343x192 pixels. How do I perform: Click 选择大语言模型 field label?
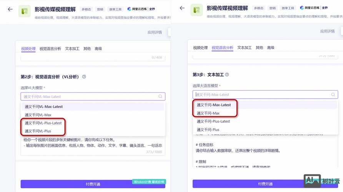point(205,86)
